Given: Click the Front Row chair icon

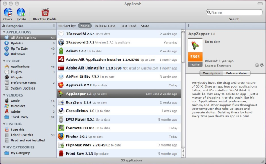Looking at the screenshot, I should [61, 153].
